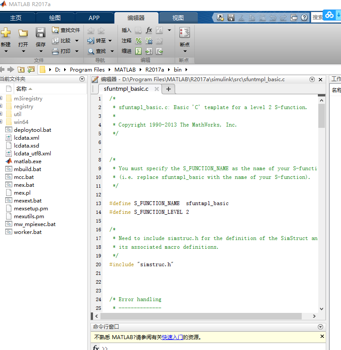Viewport: 341px width, 350px height.
Task: Expand the Go To (转至) dropdown
Action: click(x=110, y=41)
